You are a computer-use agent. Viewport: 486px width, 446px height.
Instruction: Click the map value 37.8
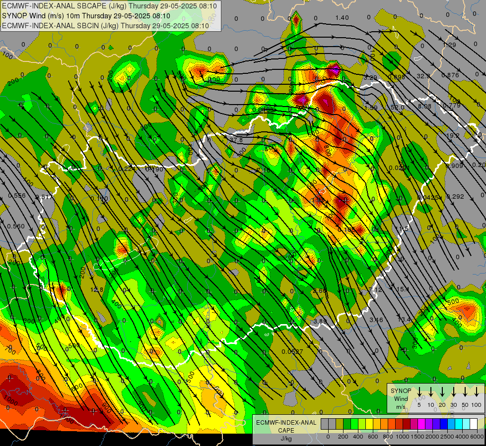pos(236,140)
